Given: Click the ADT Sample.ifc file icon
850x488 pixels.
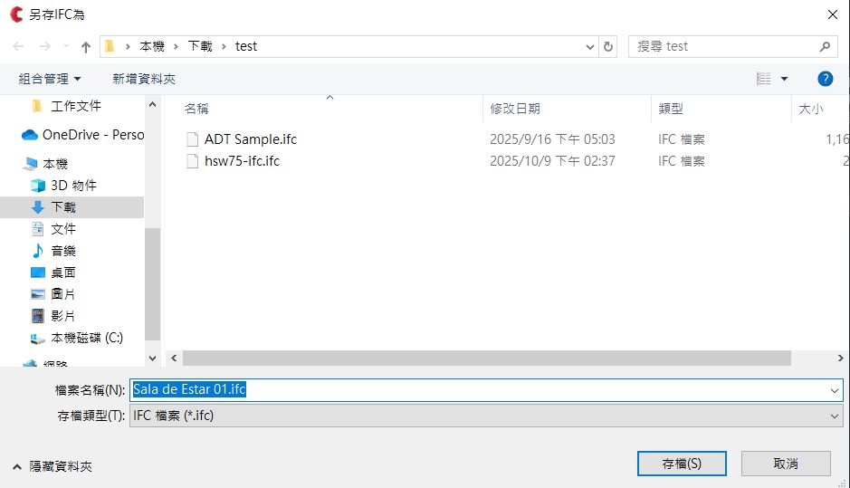Looking at the screenshot, I should 193,139.
